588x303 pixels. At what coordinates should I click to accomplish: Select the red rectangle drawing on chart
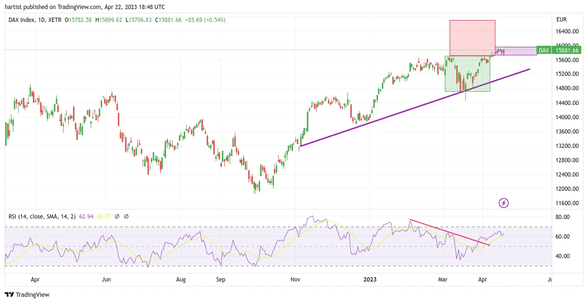point(472,38)
